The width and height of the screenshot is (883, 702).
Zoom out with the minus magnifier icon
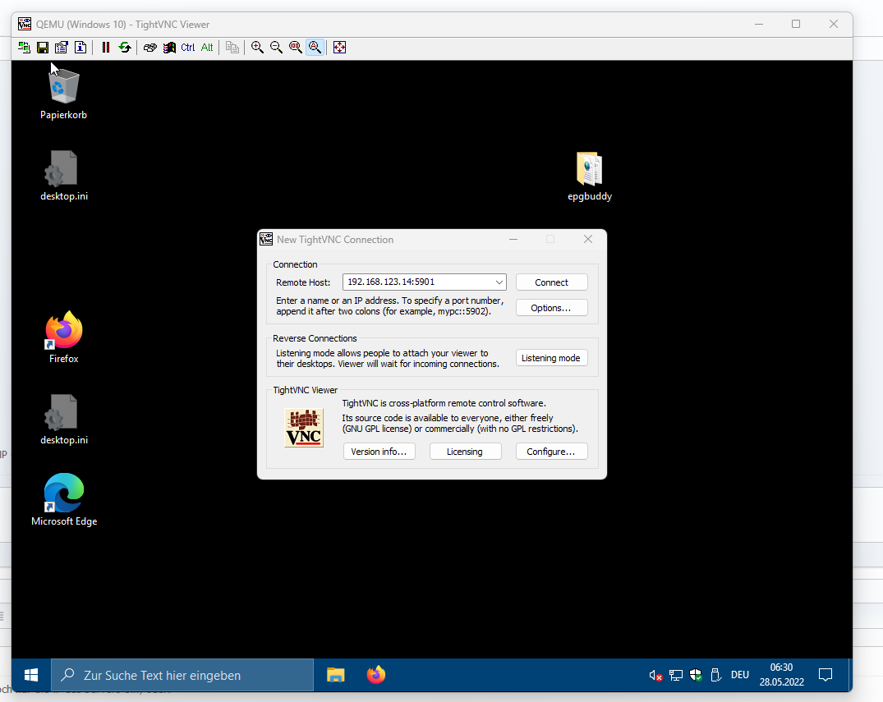point(277,48)
